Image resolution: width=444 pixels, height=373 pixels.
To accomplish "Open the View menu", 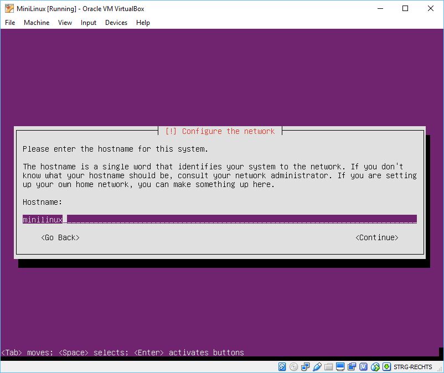I will (65, 23).
